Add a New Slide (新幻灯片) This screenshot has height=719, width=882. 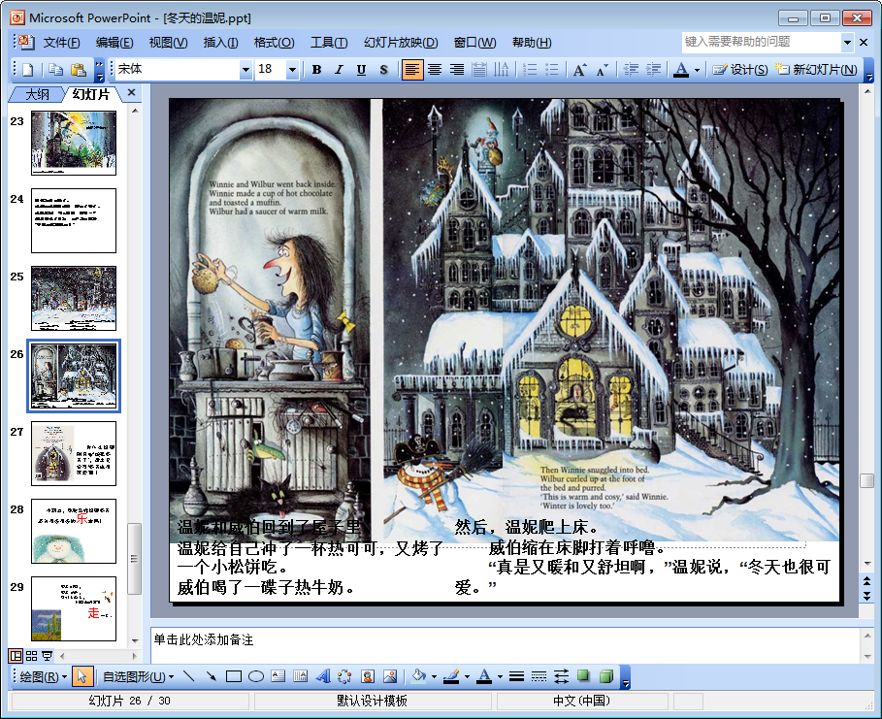[816, 70]
